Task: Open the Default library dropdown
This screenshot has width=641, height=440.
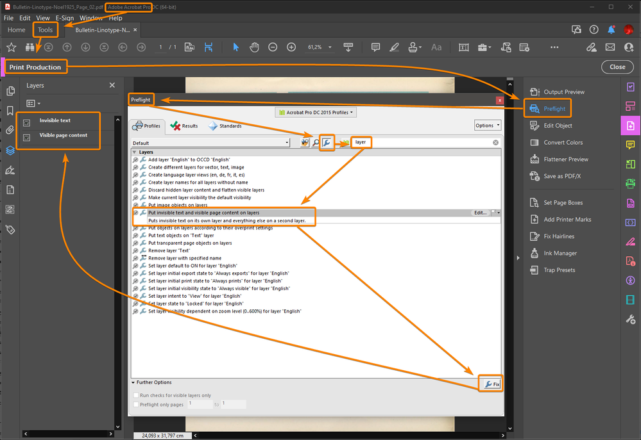Action: click(x=210, y=143)
